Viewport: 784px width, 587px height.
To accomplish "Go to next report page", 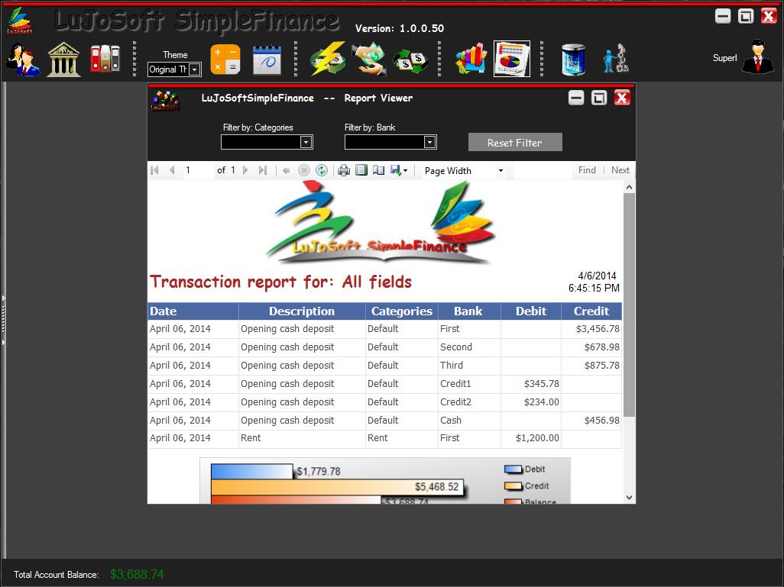I will [245, 170].
